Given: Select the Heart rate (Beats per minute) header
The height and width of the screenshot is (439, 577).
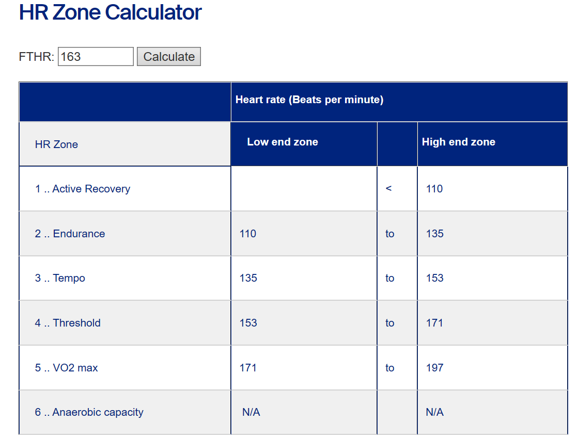Looking at the screenshot, I should (309, 100).
